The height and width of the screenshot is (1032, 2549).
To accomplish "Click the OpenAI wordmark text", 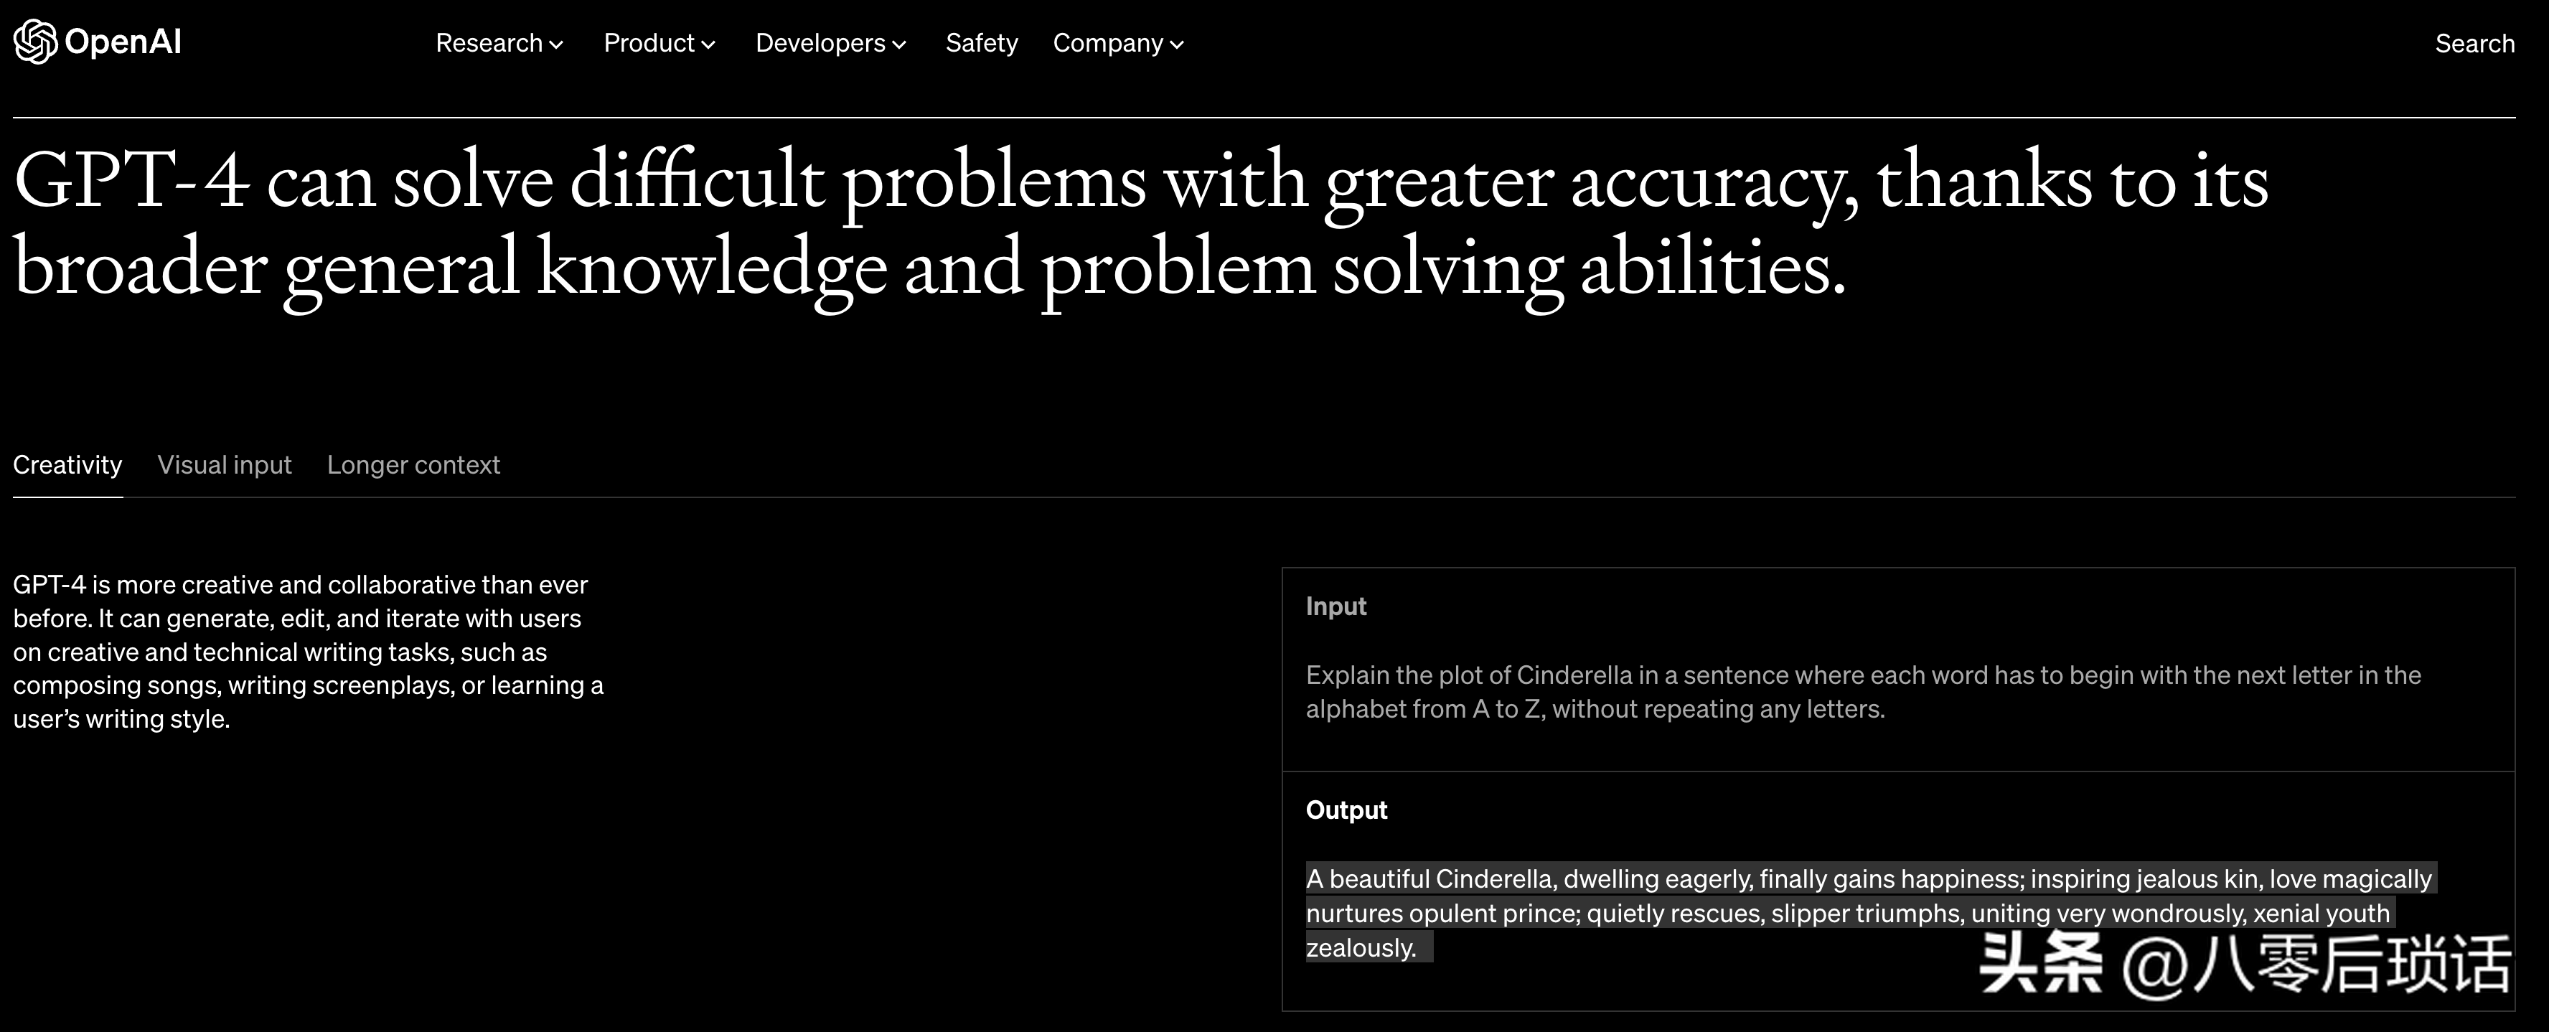I will point(123,42).
